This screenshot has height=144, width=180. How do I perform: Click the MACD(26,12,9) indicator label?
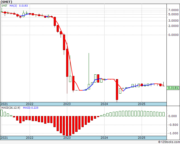click(11, 108)
